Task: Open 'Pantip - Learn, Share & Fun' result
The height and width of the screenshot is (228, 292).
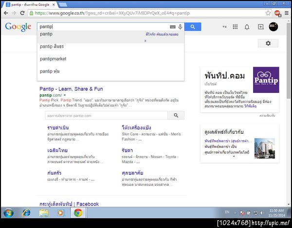Action: tap(71, 89)
